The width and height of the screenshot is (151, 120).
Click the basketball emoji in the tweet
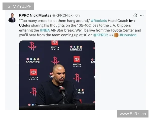coord(116,35)
